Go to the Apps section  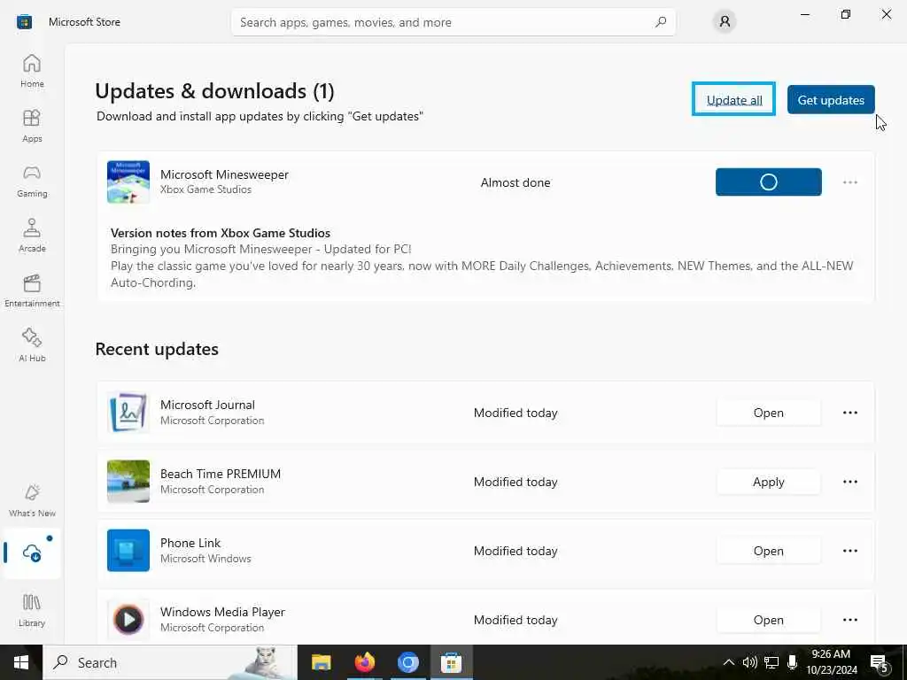(x=32, y=126)
